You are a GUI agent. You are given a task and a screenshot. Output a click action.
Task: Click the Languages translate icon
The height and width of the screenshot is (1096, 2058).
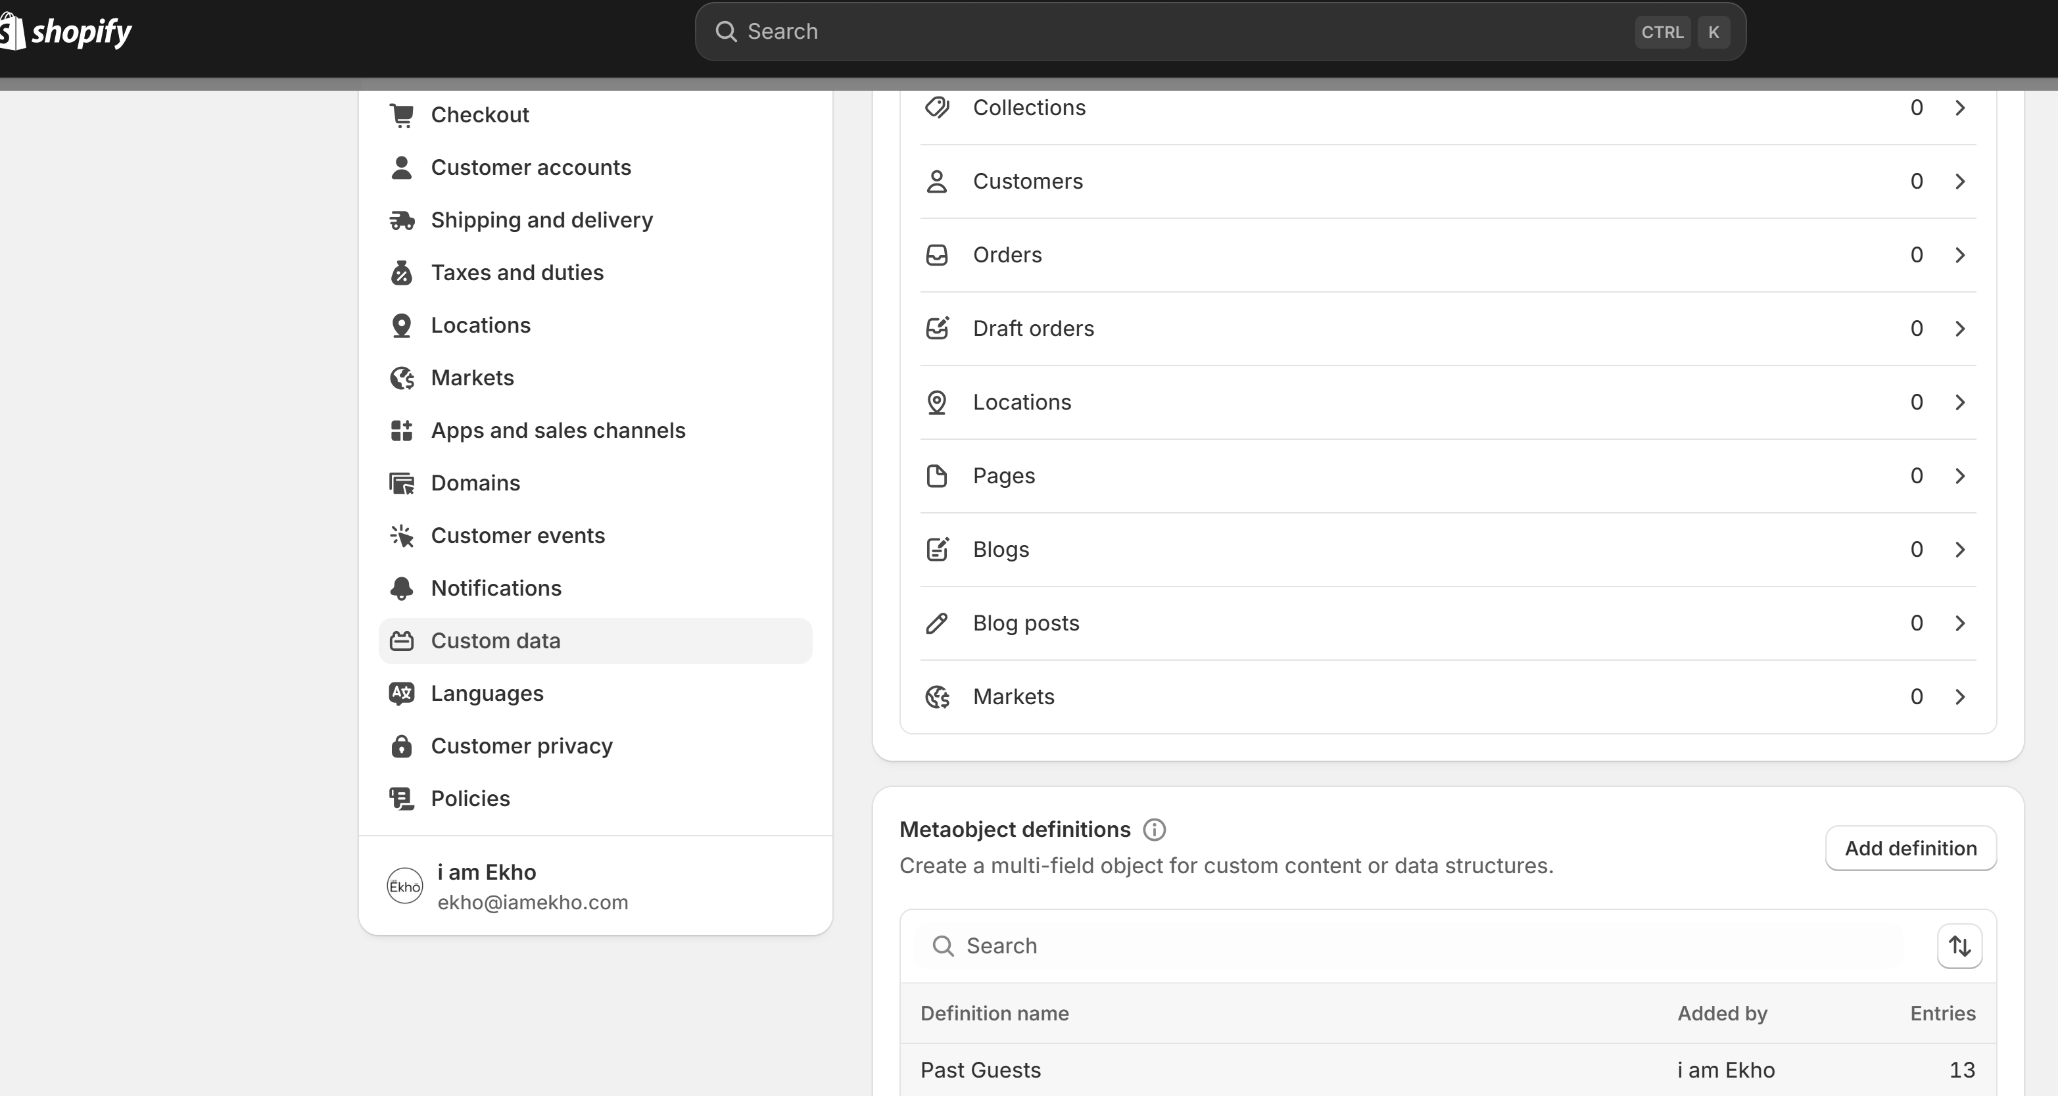click(402, 694)
